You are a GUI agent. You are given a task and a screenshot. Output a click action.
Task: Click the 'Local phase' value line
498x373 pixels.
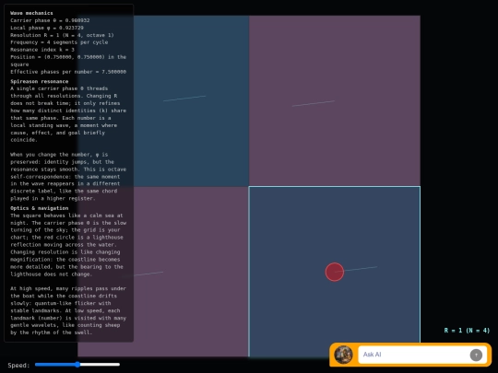(47, 28)
